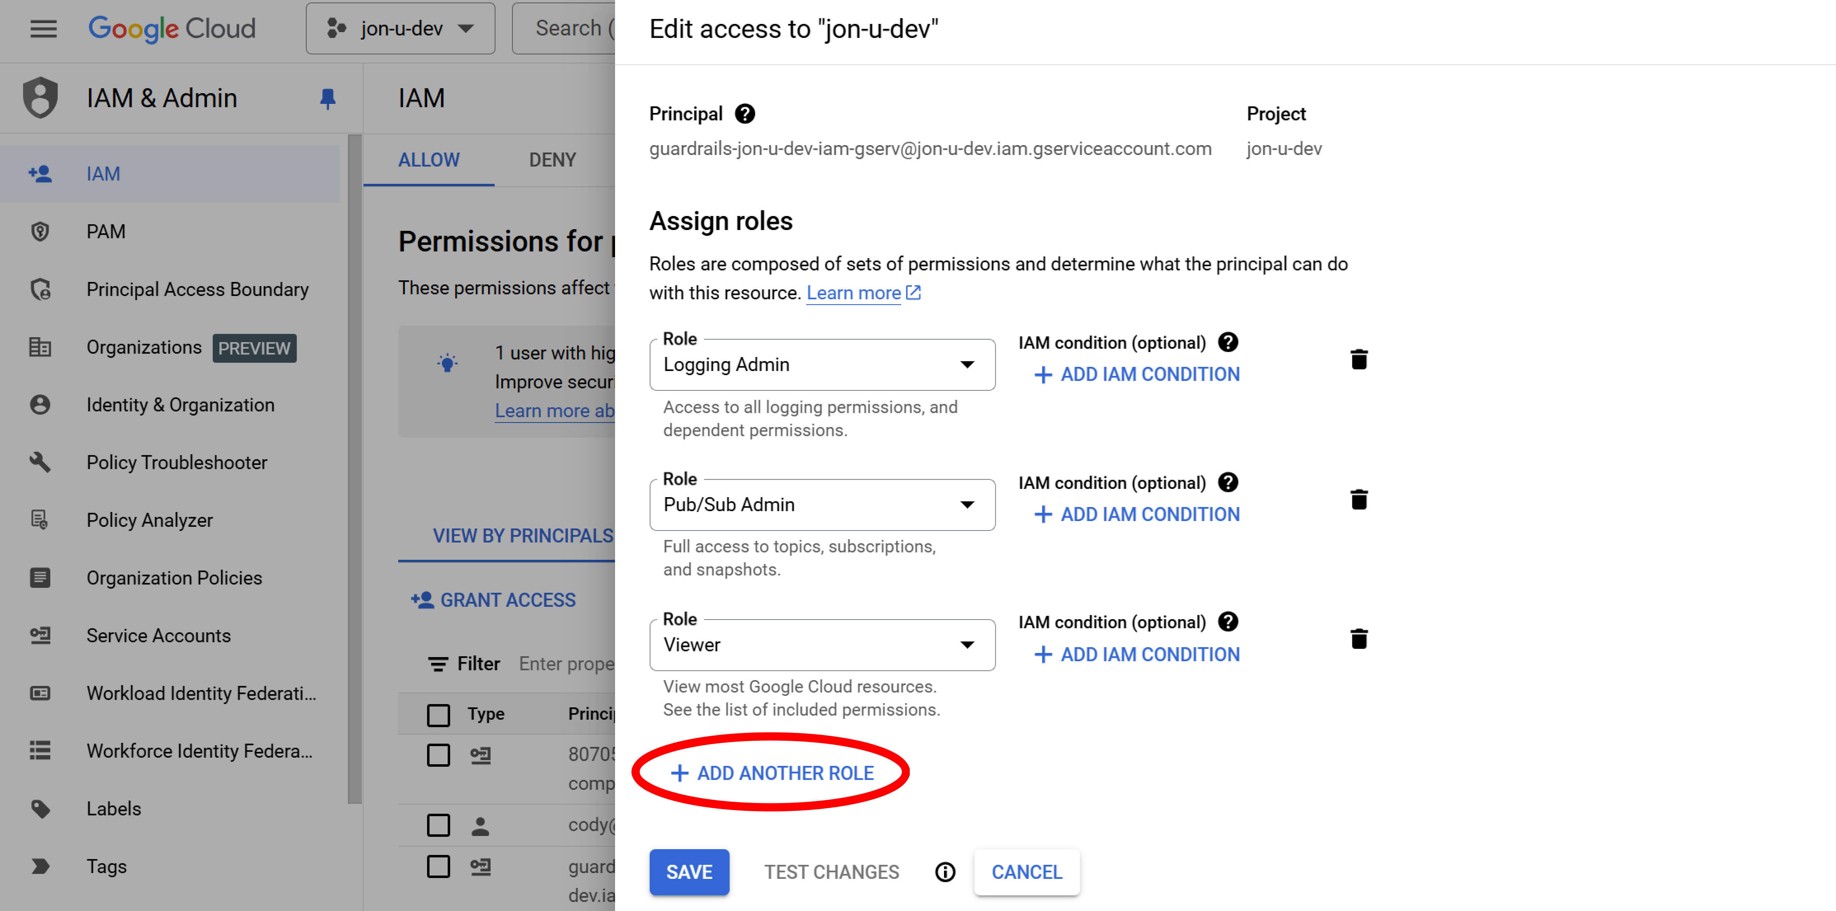The width and height of the screenshot is (1836, 911).
Task: Toggle the select-all checkbox beside Type
Action: [438, 714]
